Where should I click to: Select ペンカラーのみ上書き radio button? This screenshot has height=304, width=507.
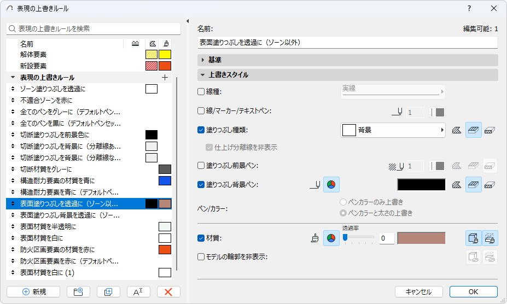click(x=343, y=202)
